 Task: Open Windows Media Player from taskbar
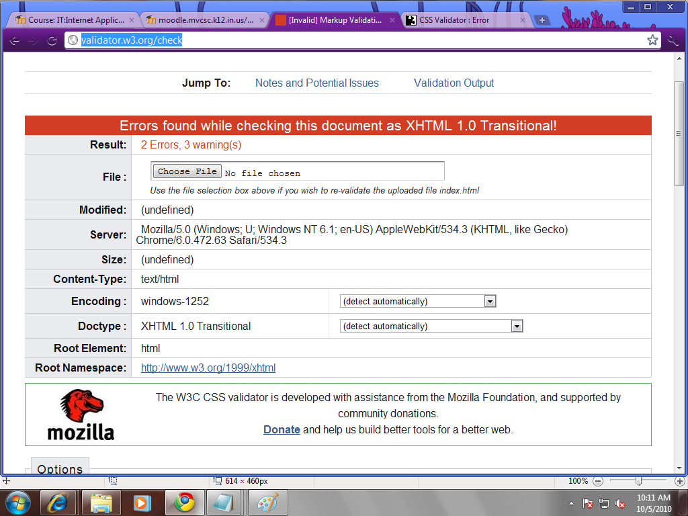(x=142, y=502)
